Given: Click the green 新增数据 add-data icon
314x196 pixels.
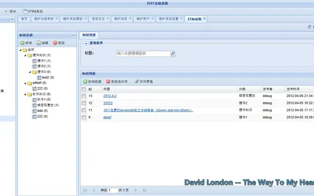Looking at the screenshot, I should pos(85,81).
